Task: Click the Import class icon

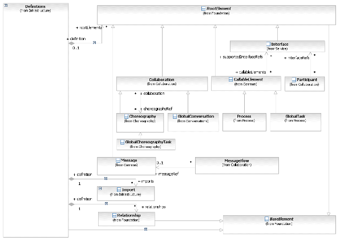Action: (119, 190)
